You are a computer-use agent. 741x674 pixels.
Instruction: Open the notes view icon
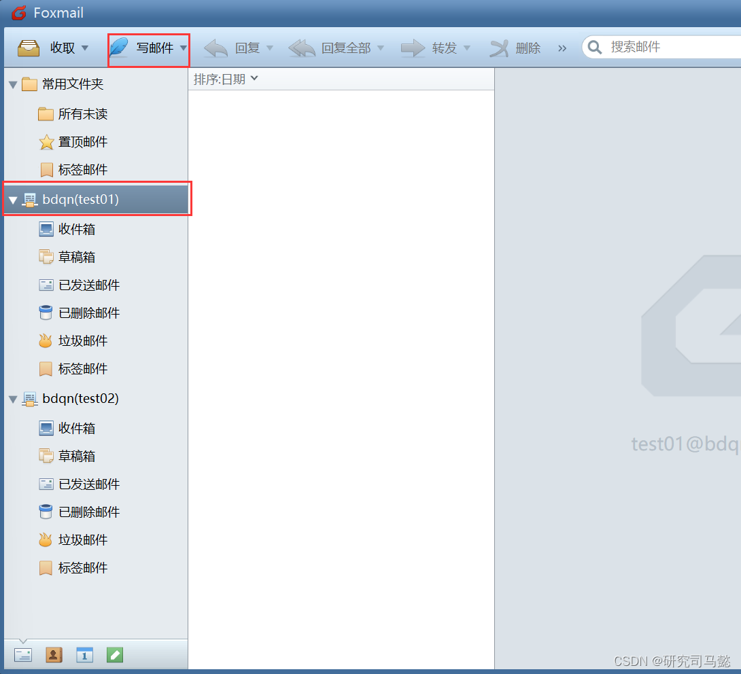tap(114, 654)
